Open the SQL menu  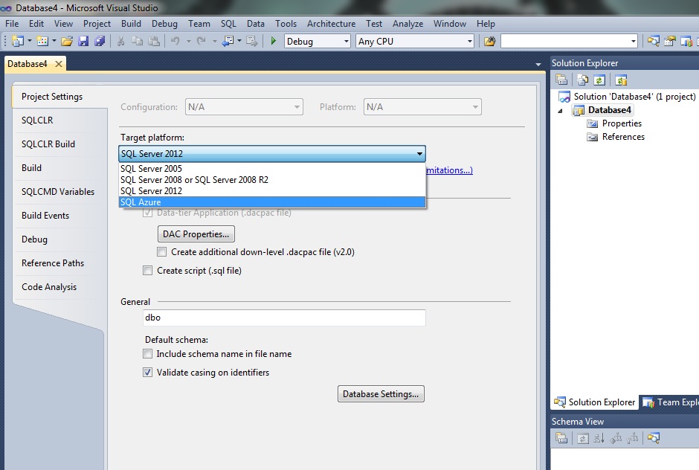pos(228,24)
